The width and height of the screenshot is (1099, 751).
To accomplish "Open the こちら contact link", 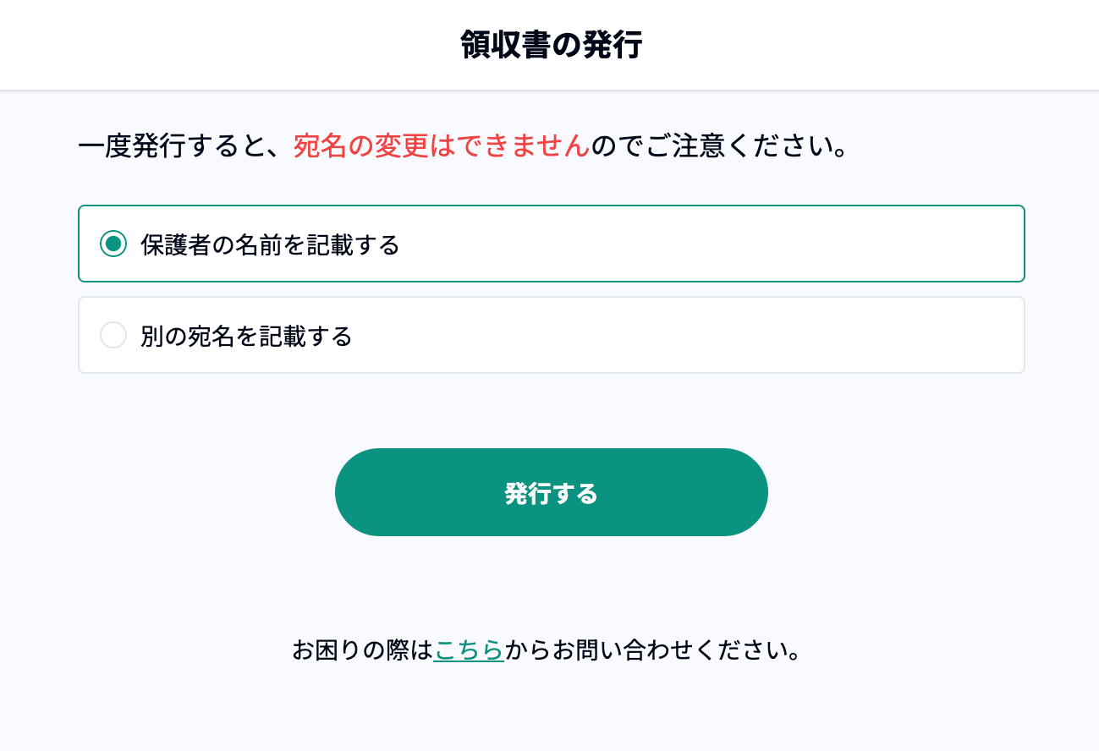I will click(x=469, y=650).
